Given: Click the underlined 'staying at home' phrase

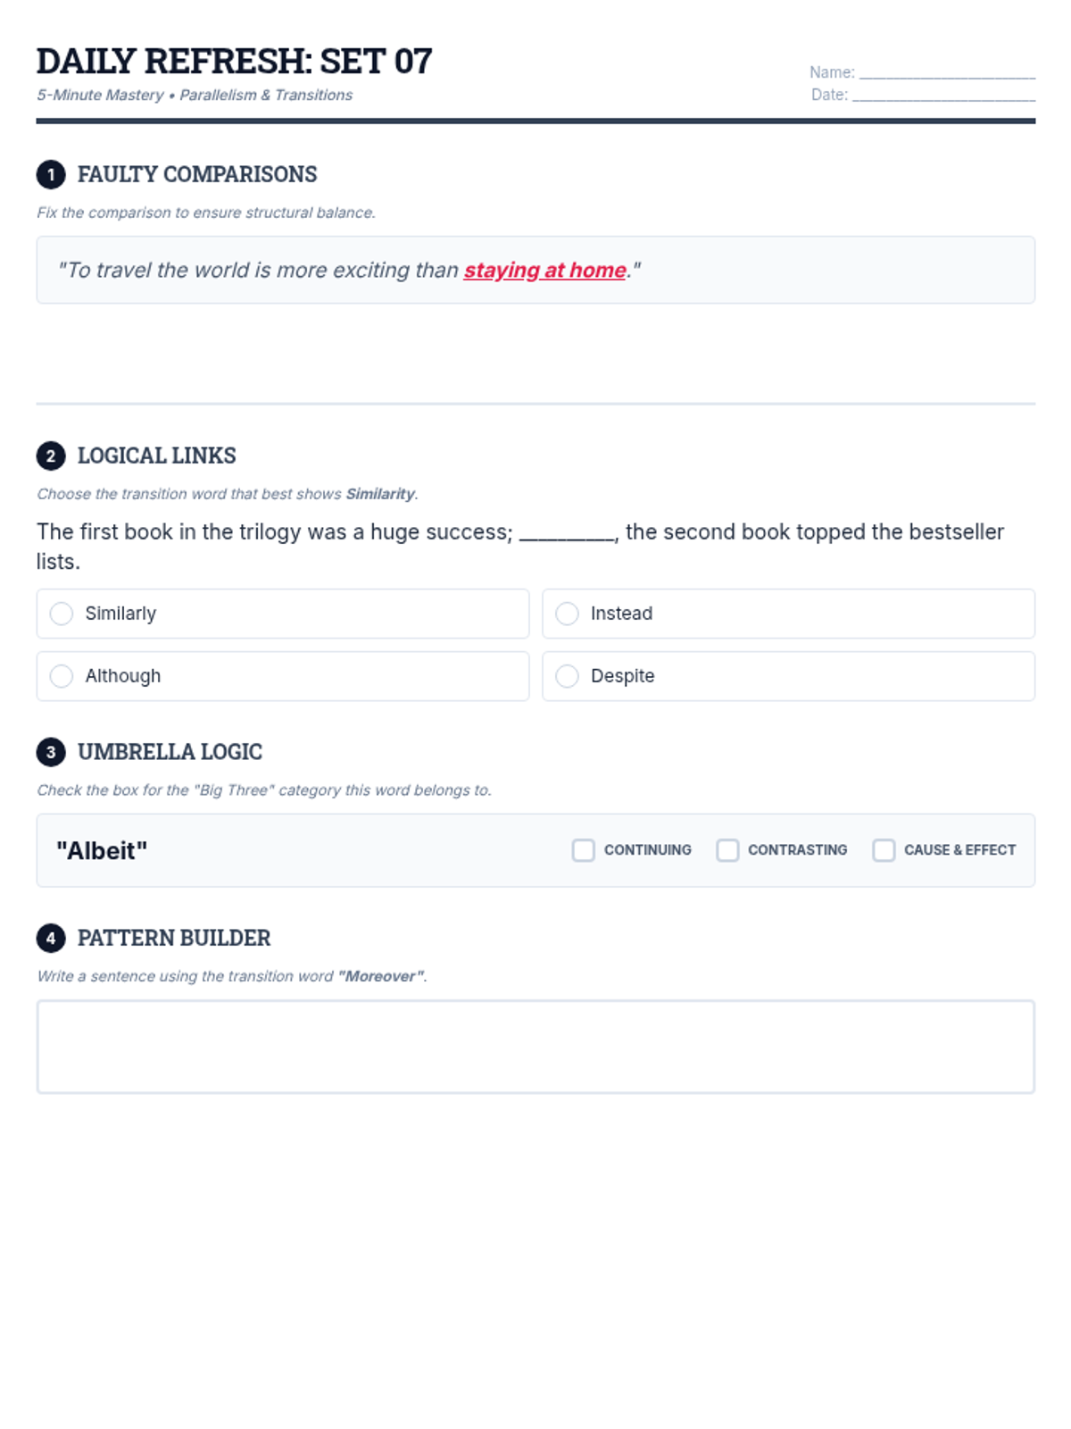Looking at the screenshot, I should [x=544, y=270].
